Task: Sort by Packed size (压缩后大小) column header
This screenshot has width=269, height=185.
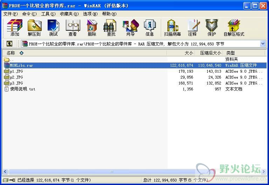Action: tap(209, 53)
